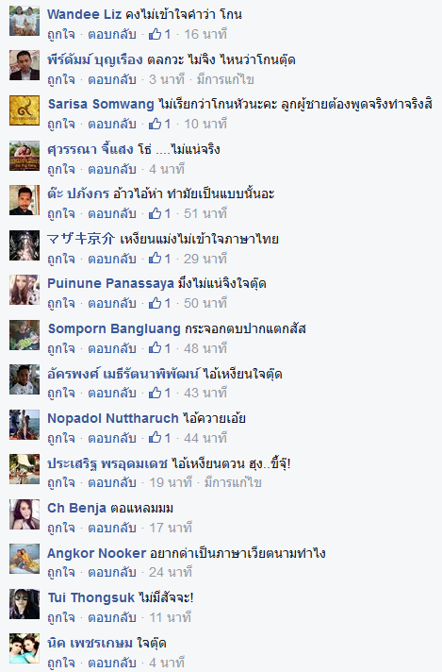Click like-count thumb icon on Wandee Liz comment

pos(155,34)
